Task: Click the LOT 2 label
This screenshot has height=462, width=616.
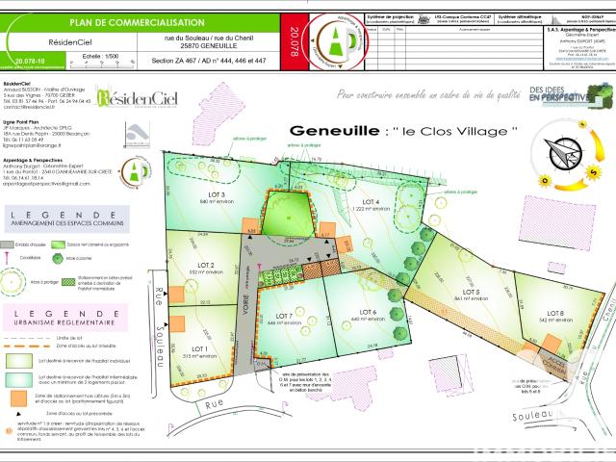Action: pyautogui.click(x=206, y=266)
